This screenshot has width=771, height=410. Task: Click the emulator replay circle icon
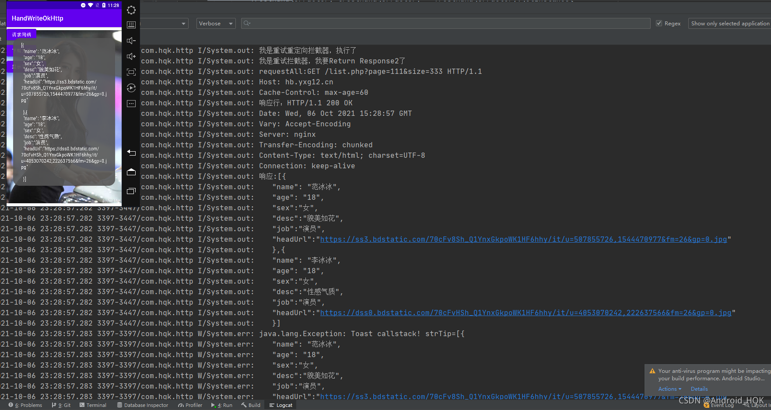point(131,88)
